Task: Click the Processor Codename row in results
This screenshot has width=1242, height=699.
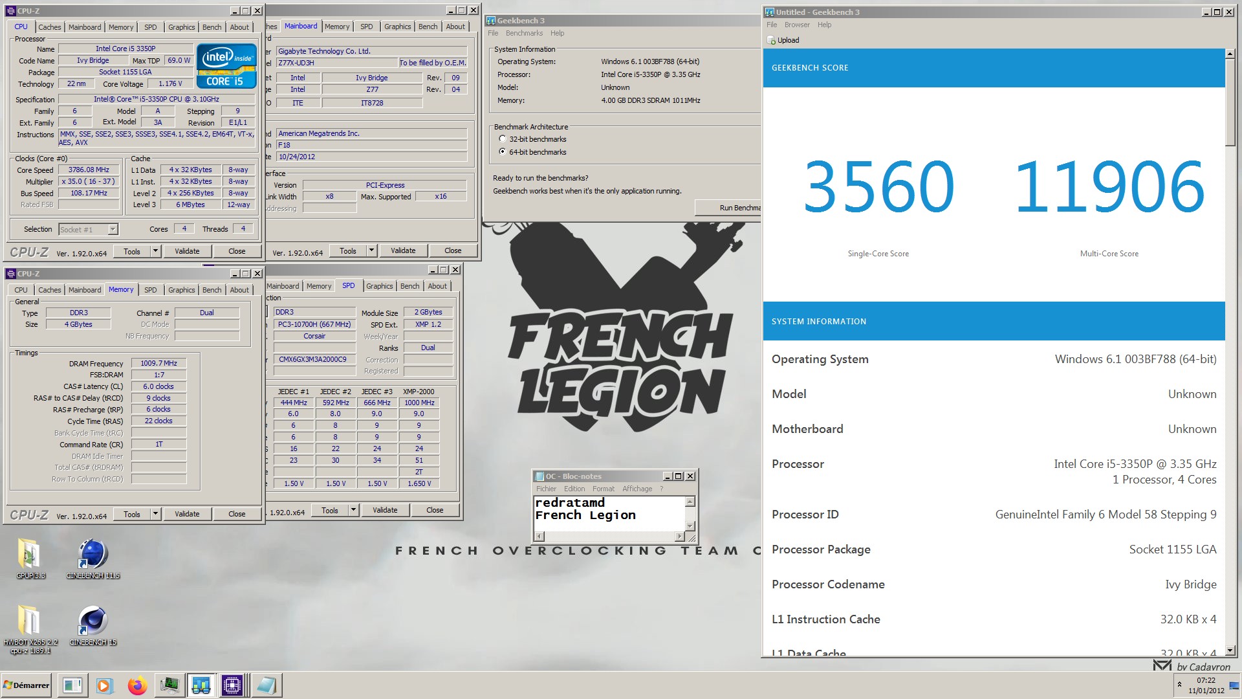Action: [994, 584]
